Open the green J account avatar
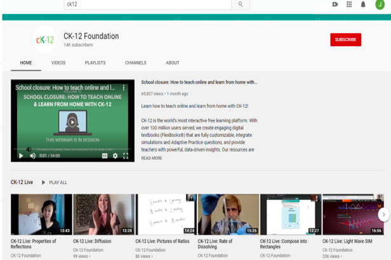The width and height of the screenshot is (391, 260). 380,4
